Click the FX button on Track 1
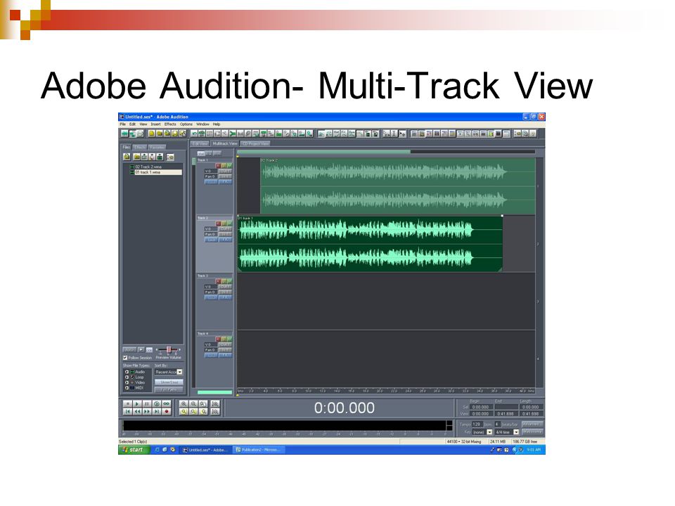This screenshot has width=675, height=506. pos(225,182)
